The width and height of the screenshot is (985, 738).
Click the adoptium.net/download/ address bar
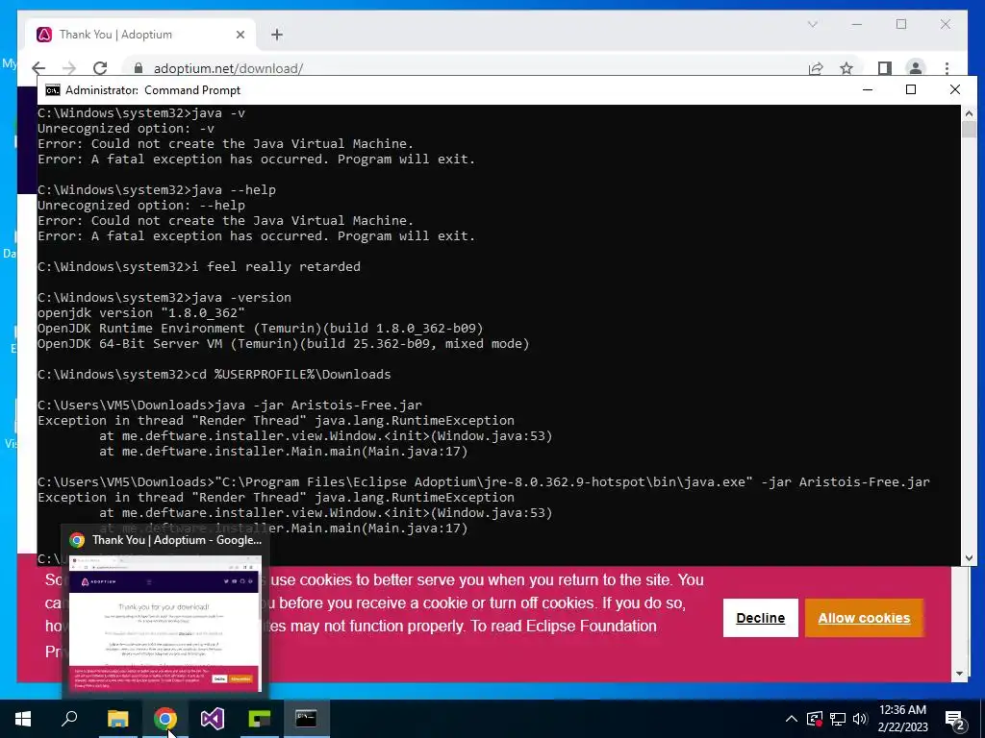click(x=465, y=68)
